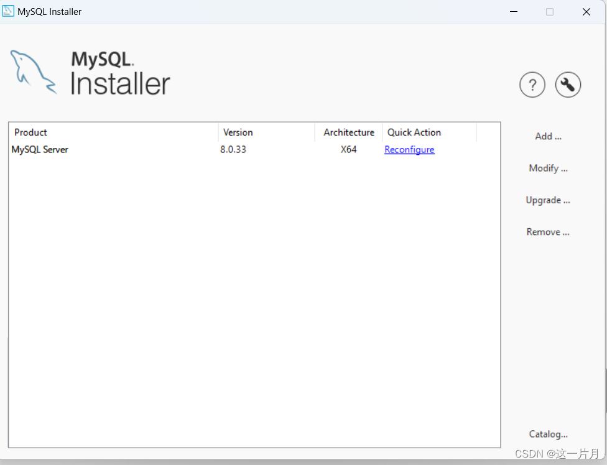Open the wrench settings icon

click(x=568, y=85)
